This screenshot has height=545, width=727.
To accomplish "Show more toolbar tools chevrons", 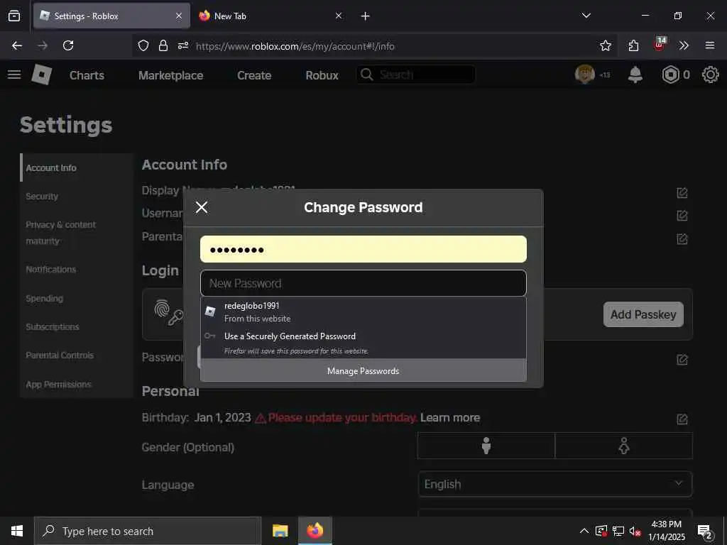I will [684, 45].
